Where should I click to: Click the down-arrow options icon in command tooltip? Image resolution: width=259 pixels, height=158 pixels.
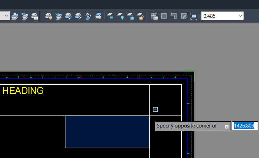(x=227, y=127)
